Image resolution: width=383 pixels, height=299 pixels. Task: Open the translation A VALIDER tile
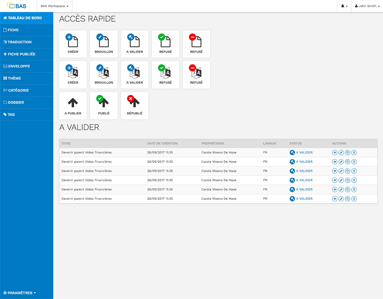[134, 75]
